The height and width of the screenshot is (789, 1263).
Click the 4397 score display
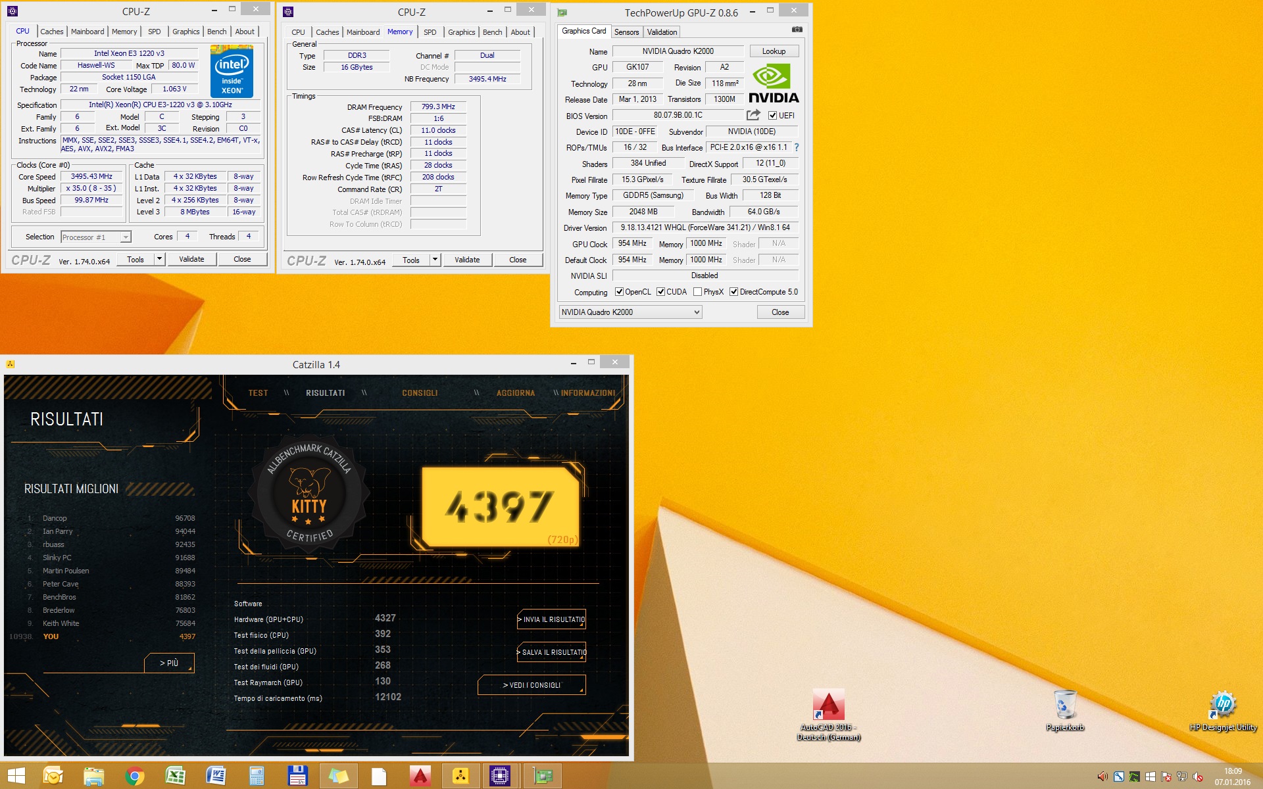[x=500, y=506]
